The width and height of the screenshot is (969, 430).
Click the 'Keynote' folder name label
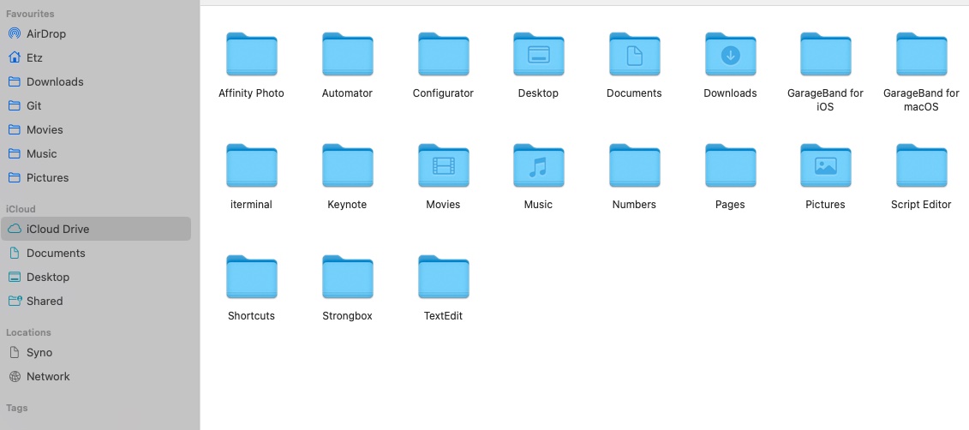347,205
